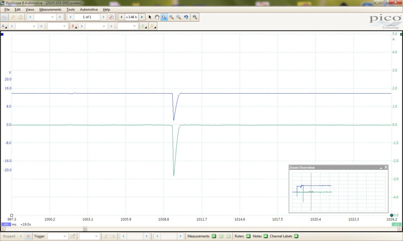Click the blue x0.5 axis scaling button
This screenshot has height=241, width=403.
click(x=6, y=224)
